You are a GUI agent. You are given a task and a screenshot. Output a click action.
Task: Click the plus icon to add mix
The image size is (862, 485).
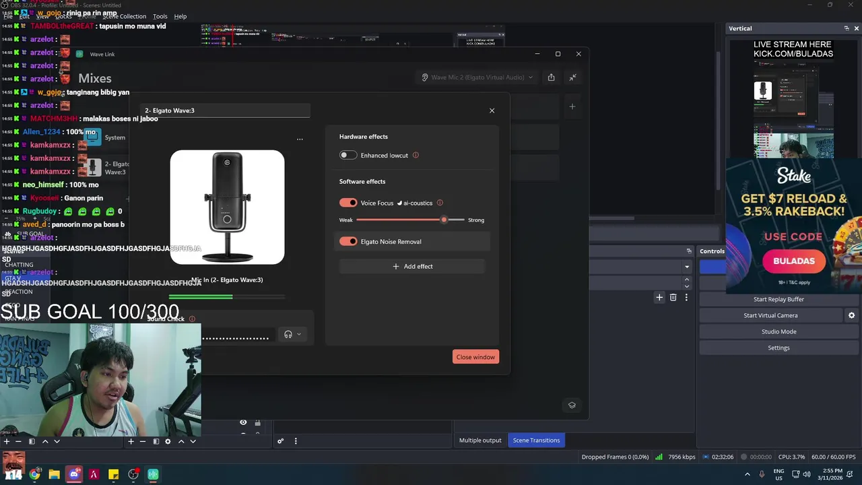(572, 106)
